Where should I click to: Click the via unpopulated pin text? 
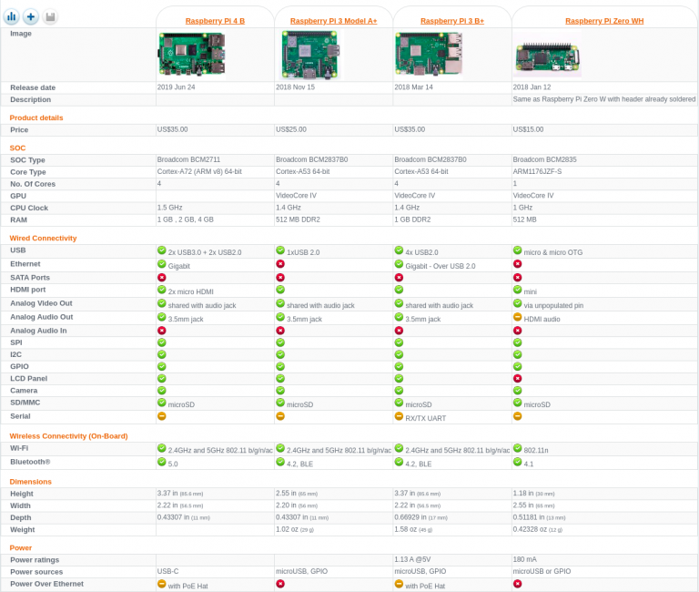(553, 306)
